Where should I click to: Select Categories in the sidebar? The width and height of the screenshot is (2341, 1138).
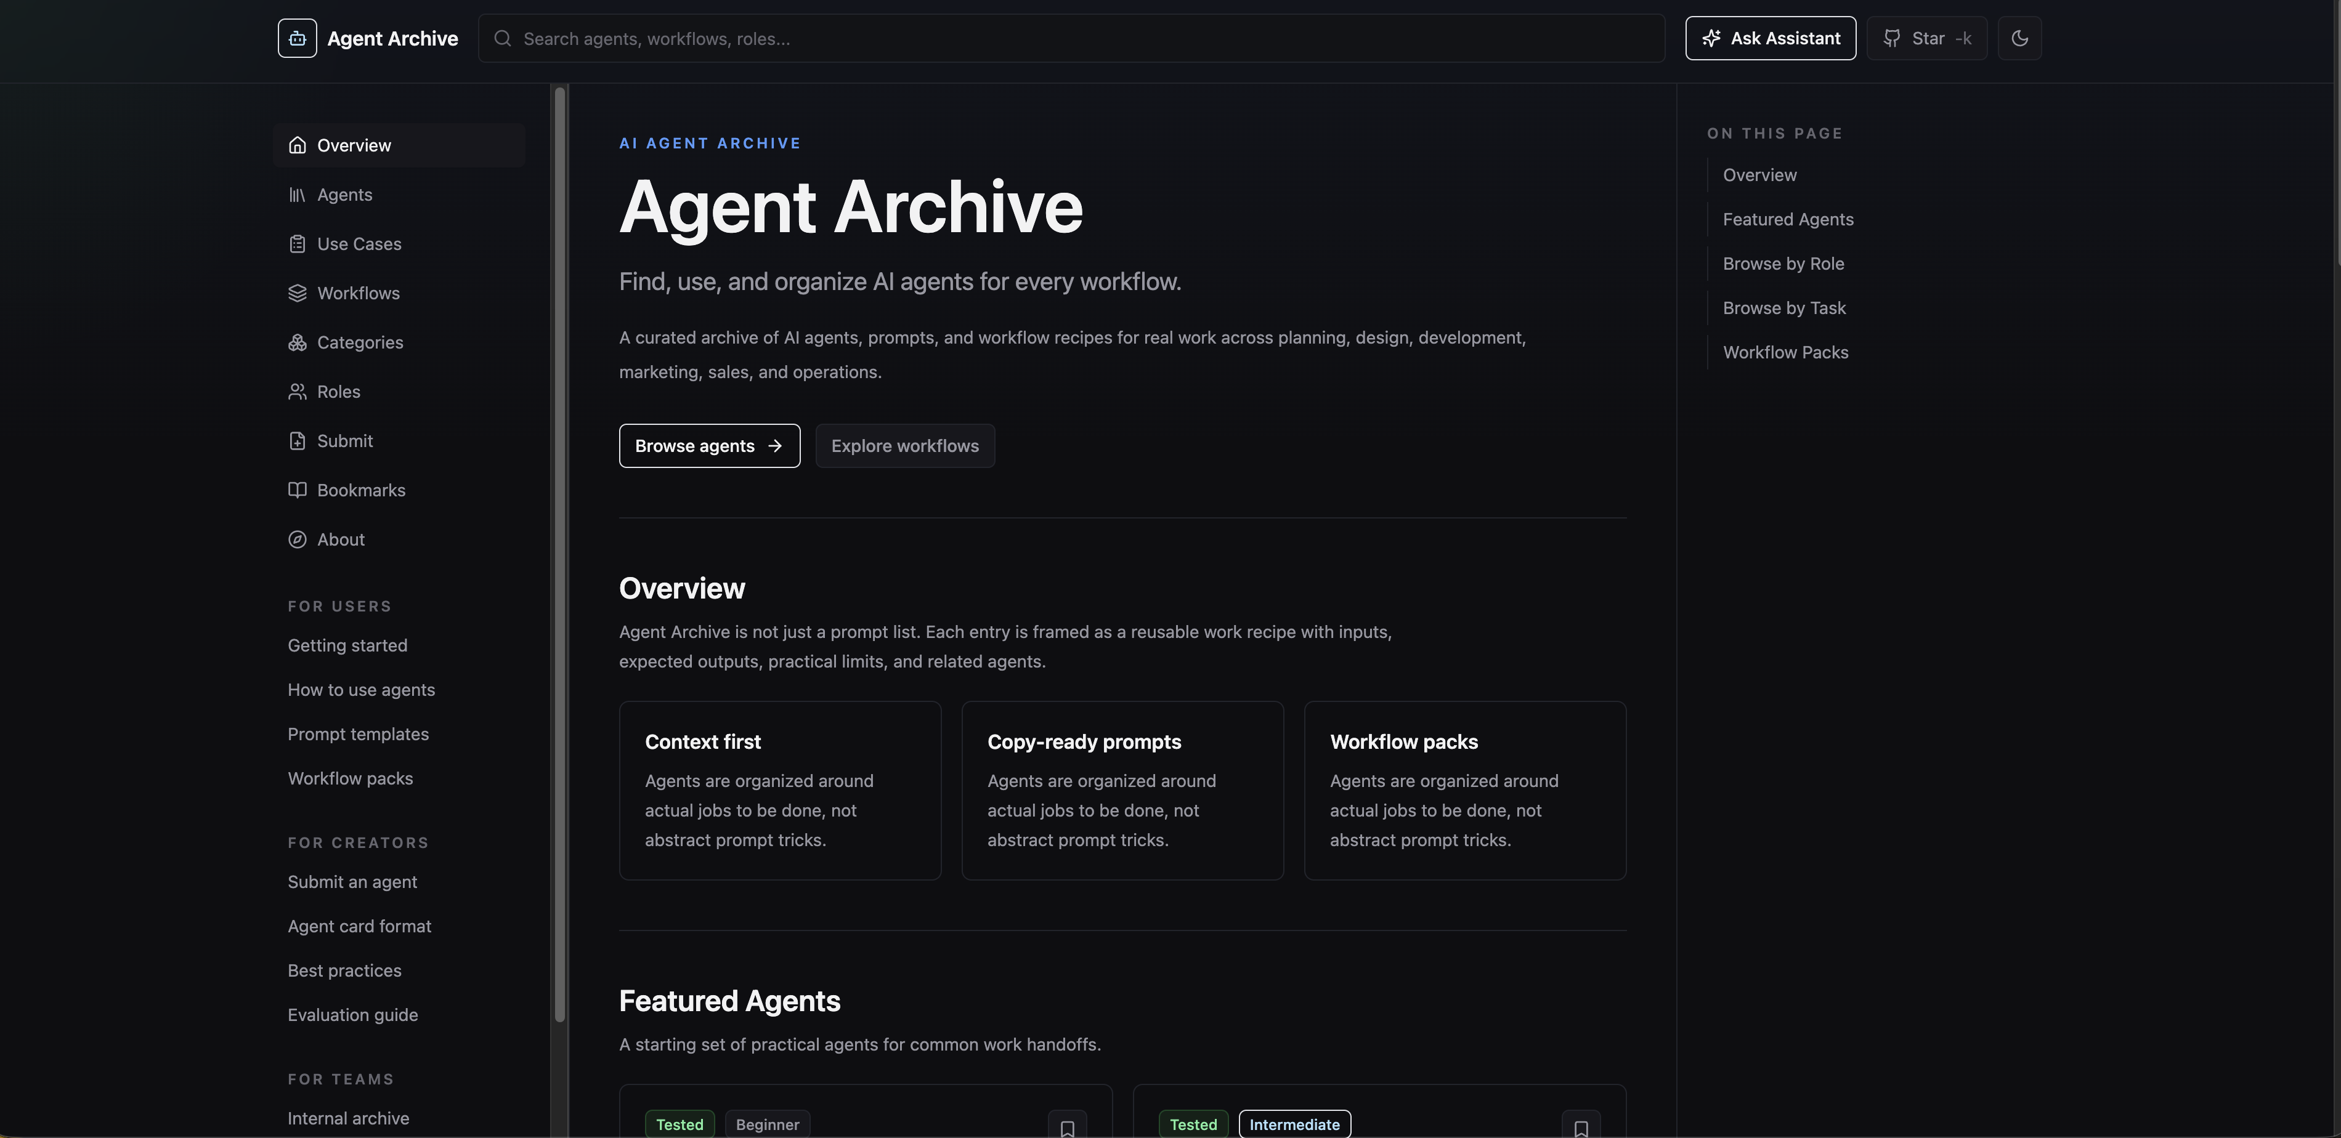tap(399, 342)
